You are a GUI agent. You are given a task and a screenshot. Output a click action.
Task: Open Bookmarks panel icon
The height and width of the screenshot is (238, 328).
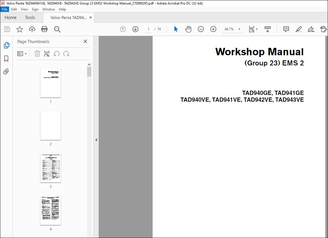pyautogui.click(x=6, y=59)
